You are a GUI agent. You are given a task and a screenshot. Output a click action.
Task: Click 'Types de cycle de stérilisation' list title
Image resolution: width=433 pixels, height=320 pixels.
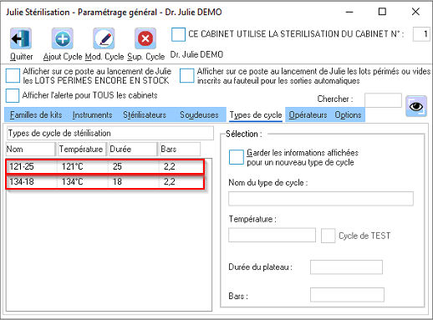pos(59,133)
